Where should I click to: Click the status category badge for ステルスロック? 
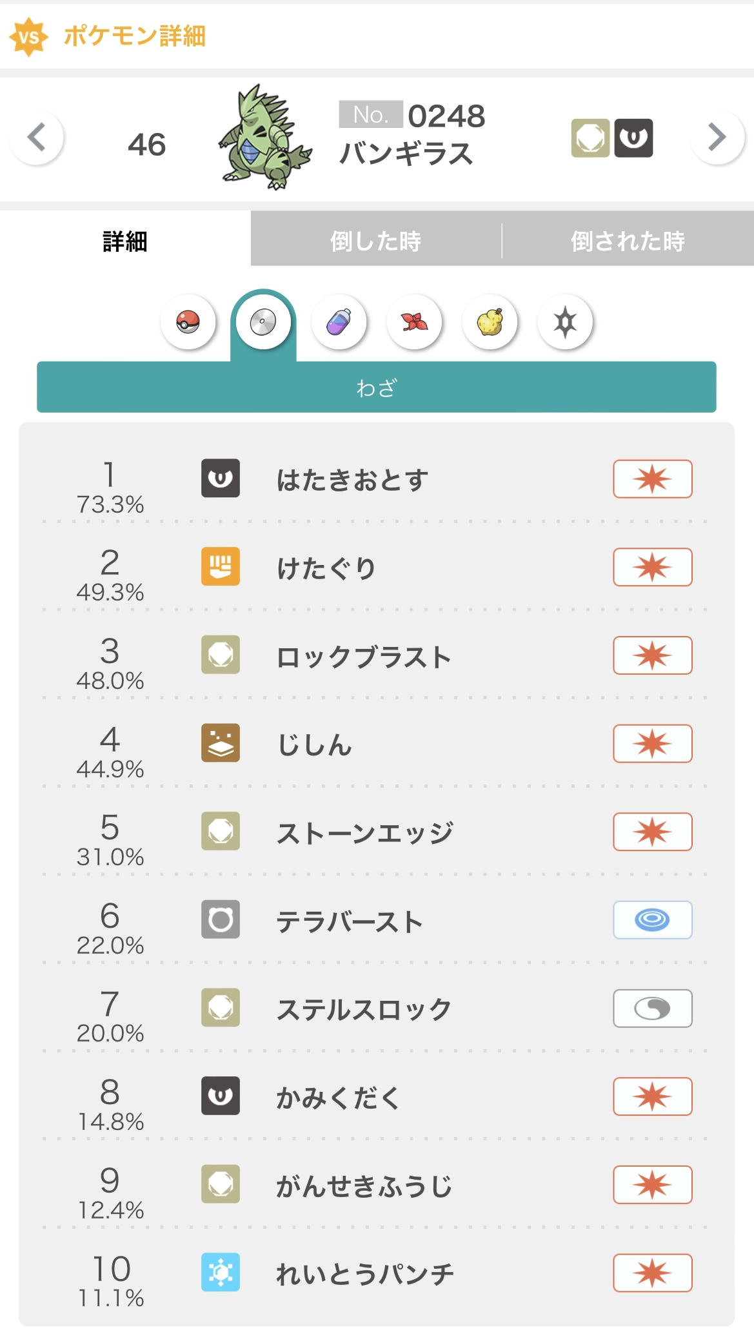click(652, 1009)
